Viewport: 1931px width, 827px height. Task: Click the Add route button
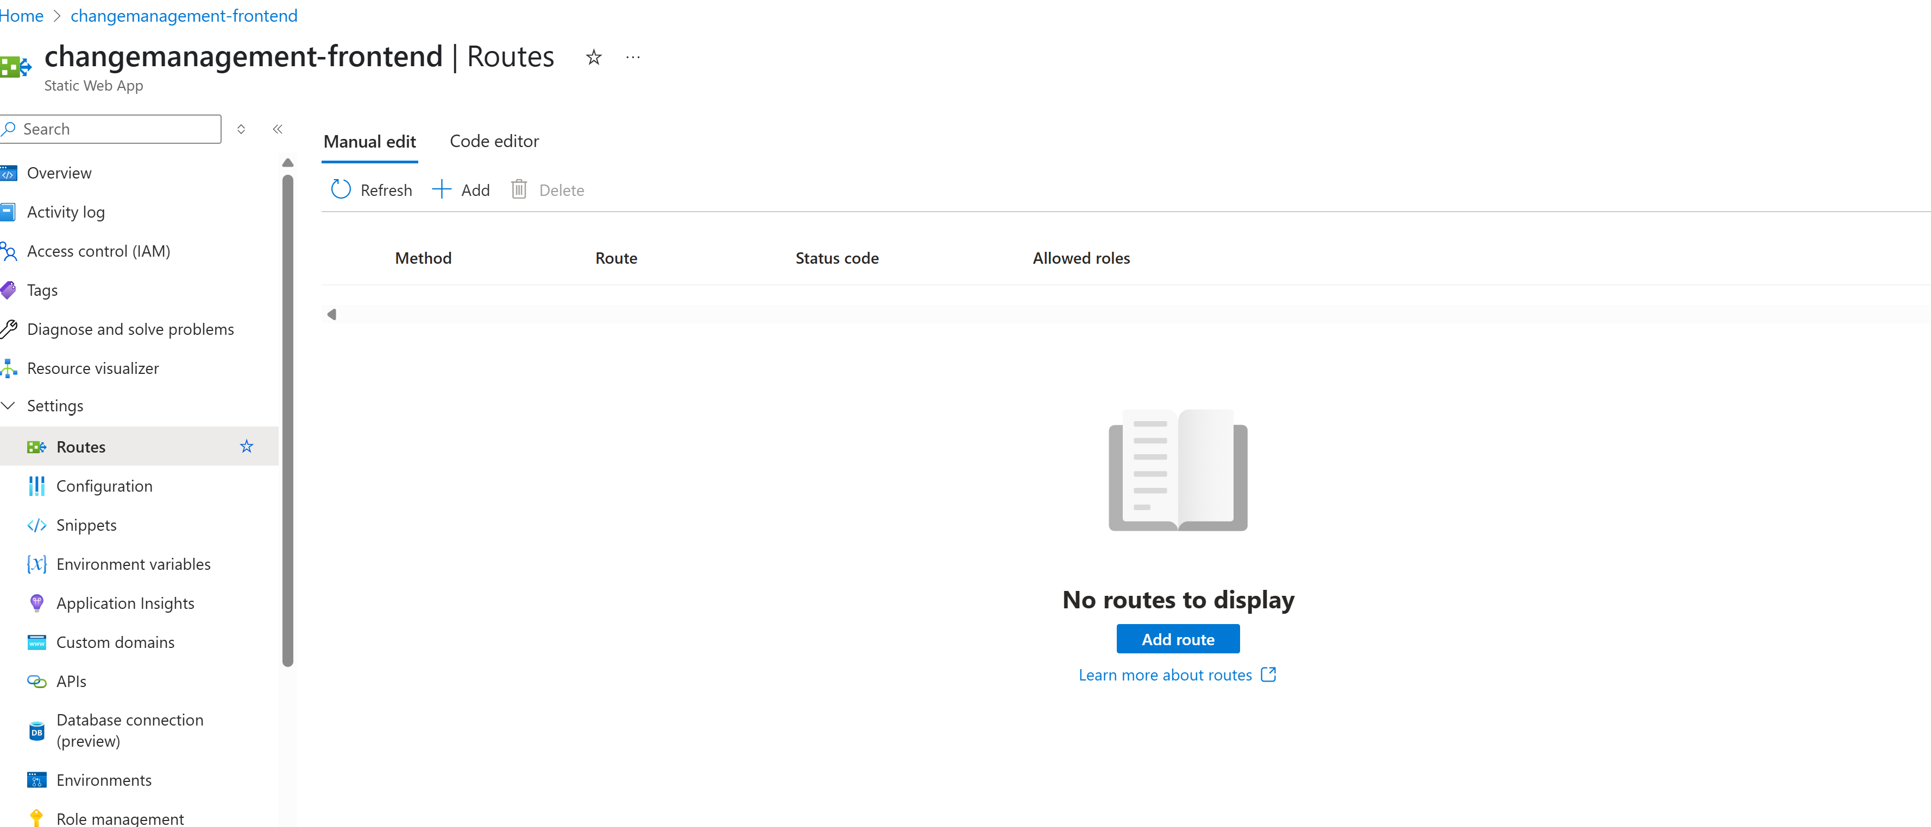(1178, 639)
